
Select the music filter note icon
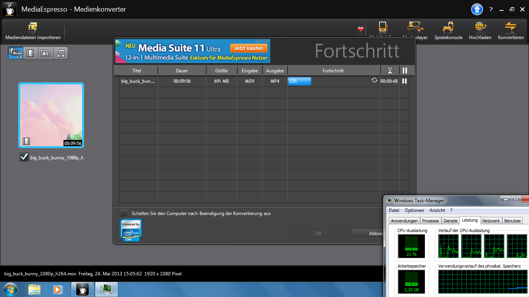[60, 53]
